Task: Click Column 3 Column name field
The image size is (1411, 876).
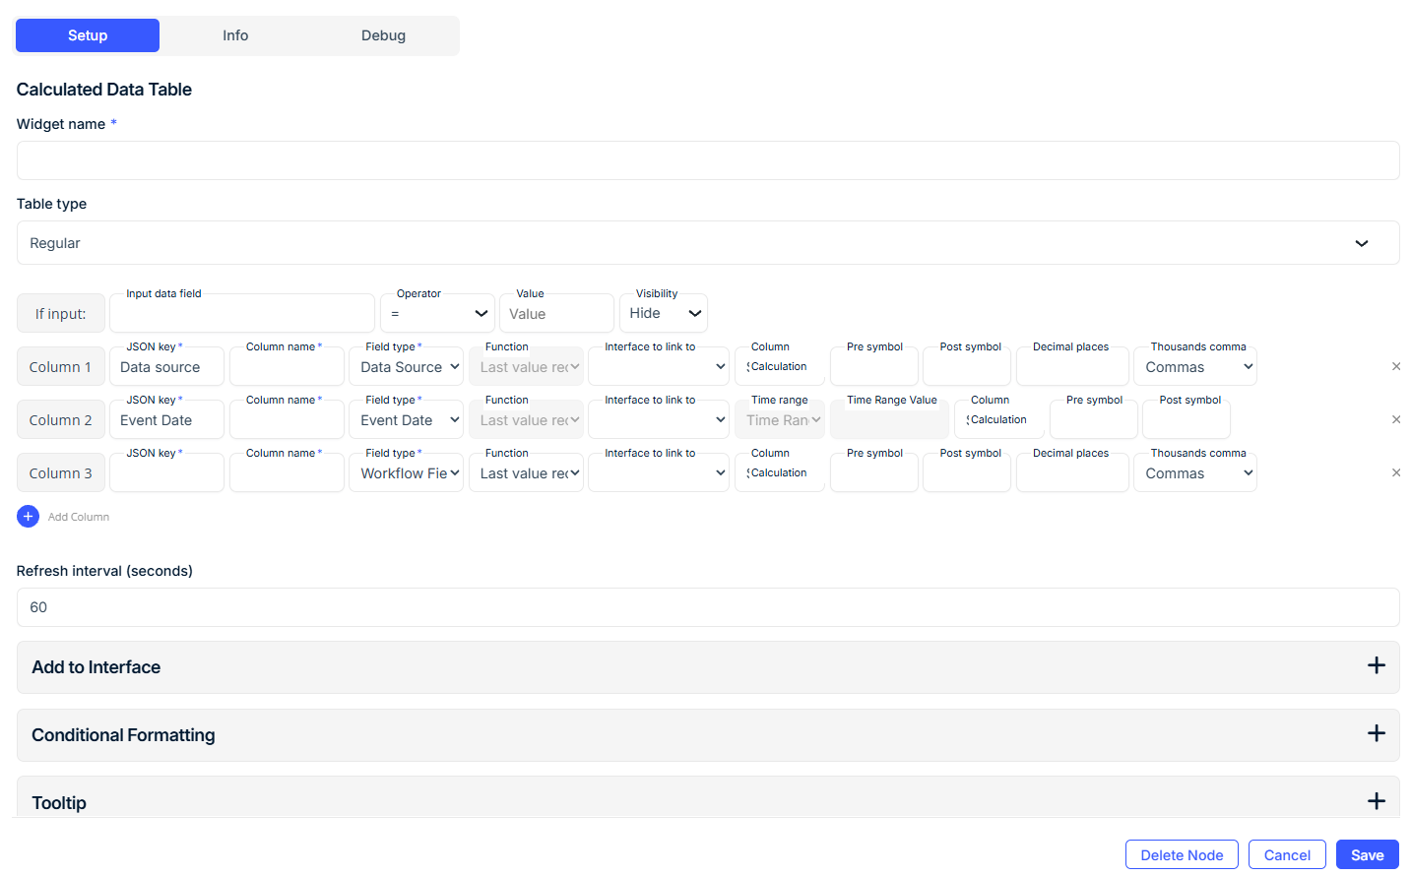Action: click(x=287, y=472)
